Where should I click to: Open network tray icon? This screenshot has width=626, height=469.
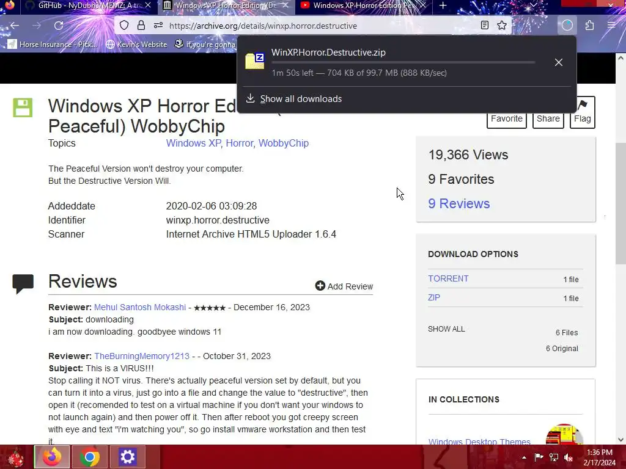coord(554,457)
